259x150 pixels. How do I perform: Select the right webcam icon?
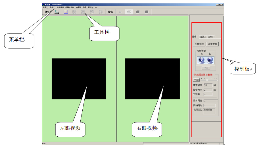coord(210,60)
